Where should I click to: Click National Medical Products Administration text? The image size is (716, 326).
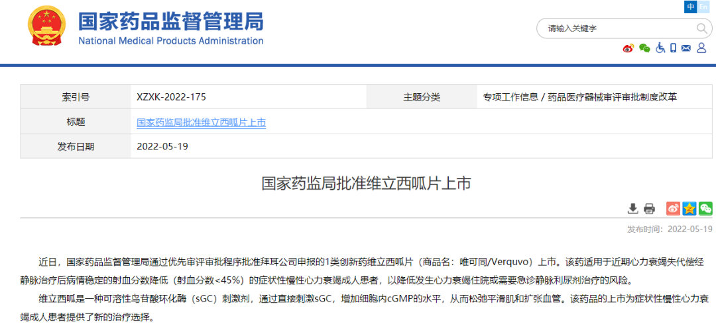point(171,40)
